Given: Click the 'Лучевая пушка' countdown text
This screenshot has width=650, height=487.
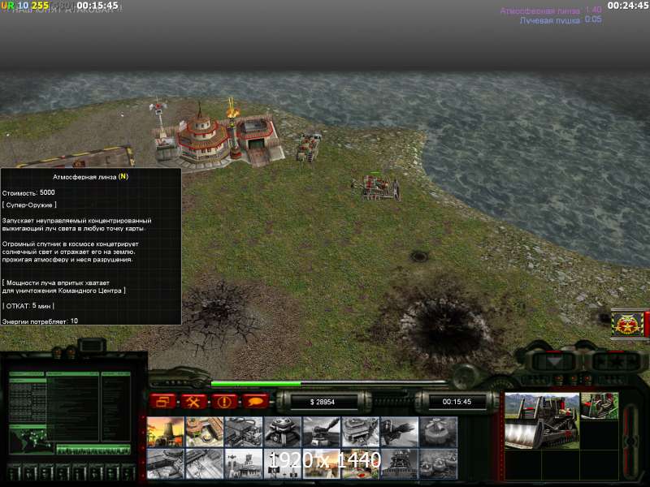Looking at the screenshot, I should click(x=561, y=19).
